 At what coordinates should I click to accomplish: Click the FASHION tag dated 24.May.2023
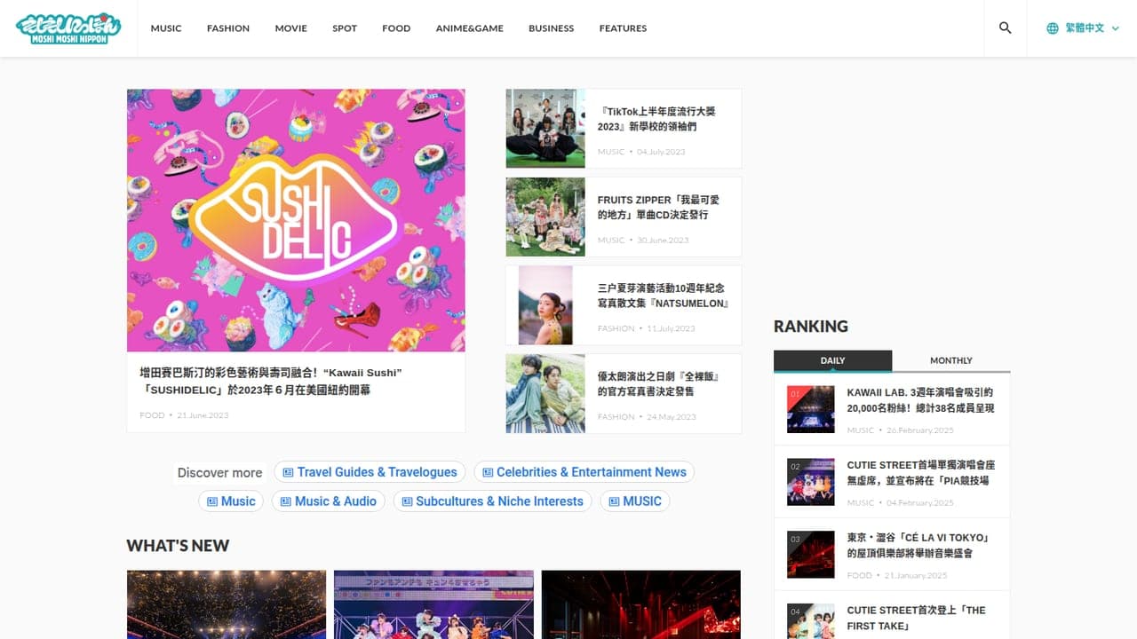tap(616, 416)
